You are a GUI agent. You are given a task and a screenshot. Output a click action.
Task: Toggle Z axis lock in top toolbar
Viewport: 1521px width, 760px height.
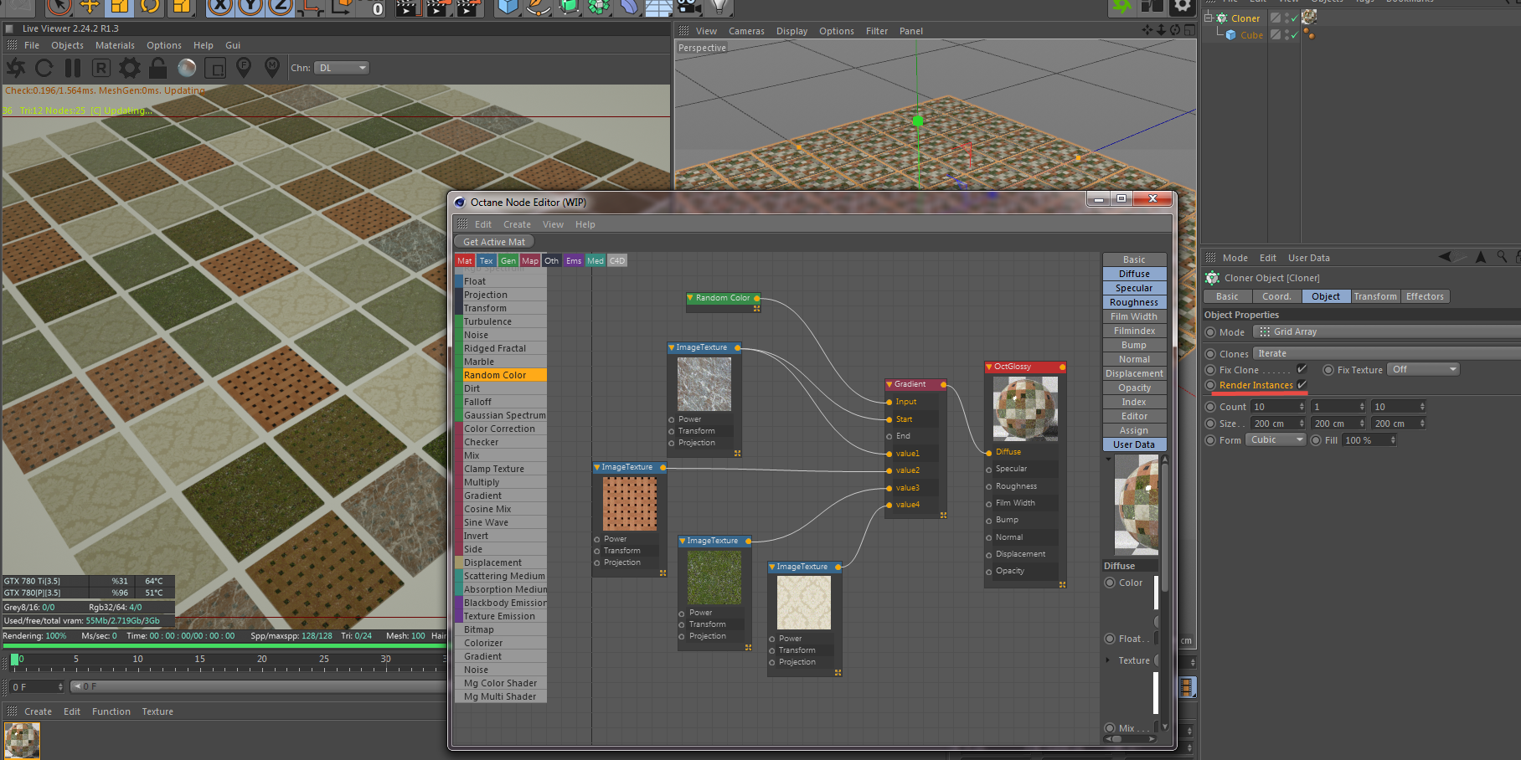point(280,7)
